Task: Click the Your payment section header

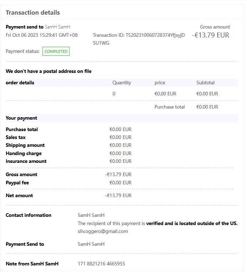Action: click(x=21, y=118)
